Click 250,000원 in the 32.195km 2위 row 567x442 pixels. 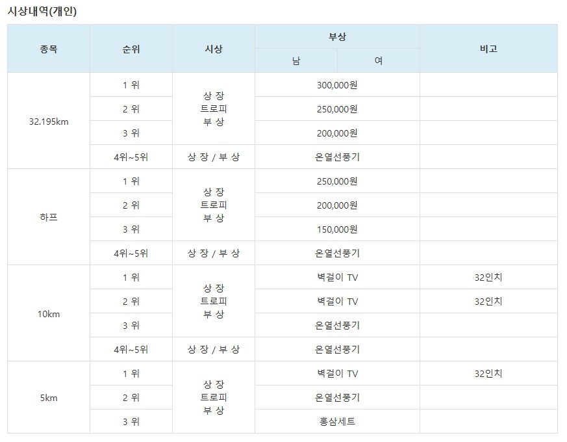[x=337, y=109]
